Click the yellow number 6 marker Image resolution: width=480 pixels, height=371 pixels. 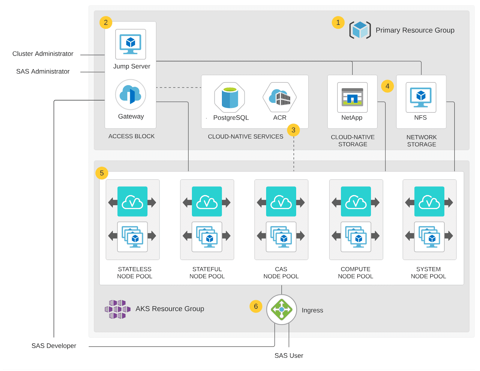256,306
